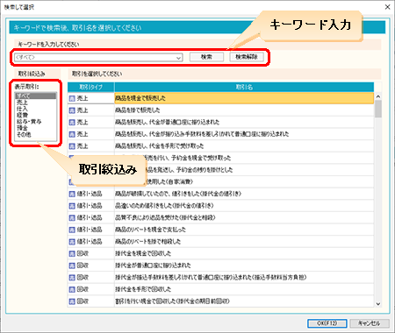Select row 掛代金が普通口座に振り込まれた
Viewport: 395px width, 333px height.
pos(221,266)
